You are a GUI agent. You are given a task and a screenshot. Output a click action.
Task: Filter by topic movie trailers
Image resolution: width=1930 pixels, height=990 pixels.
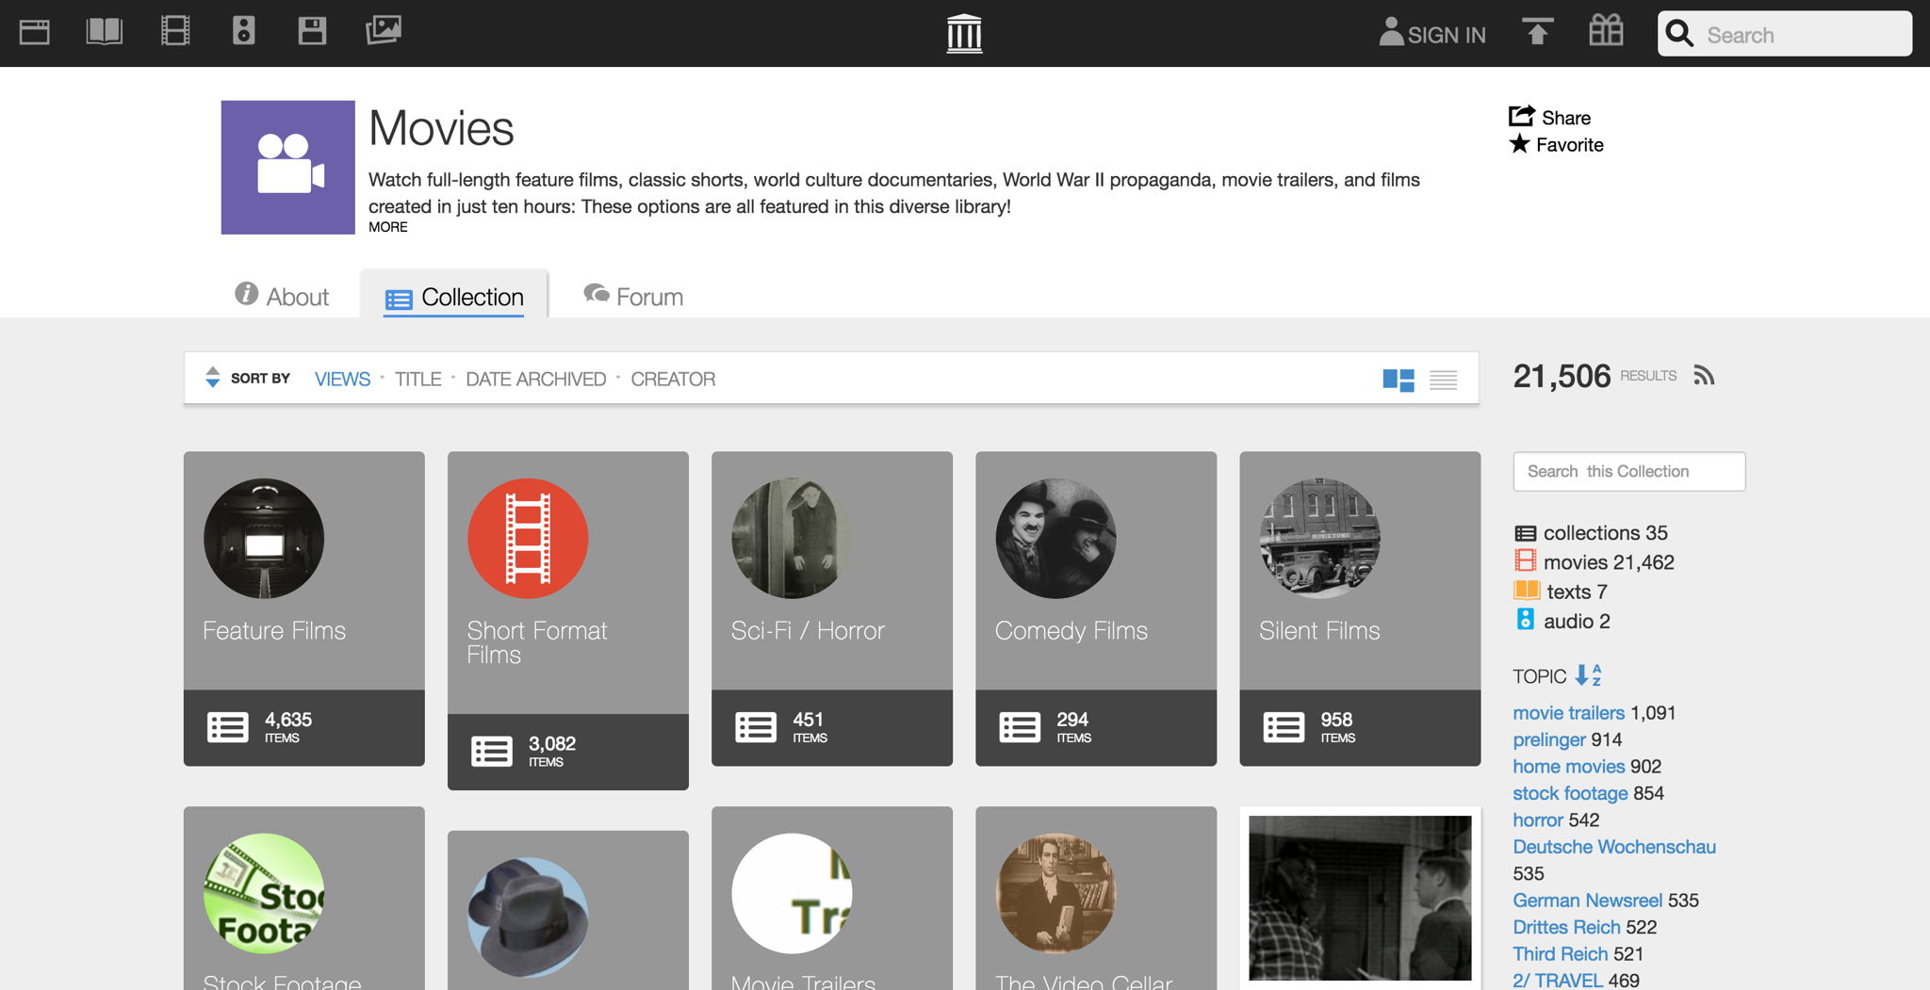(1568, 713)
